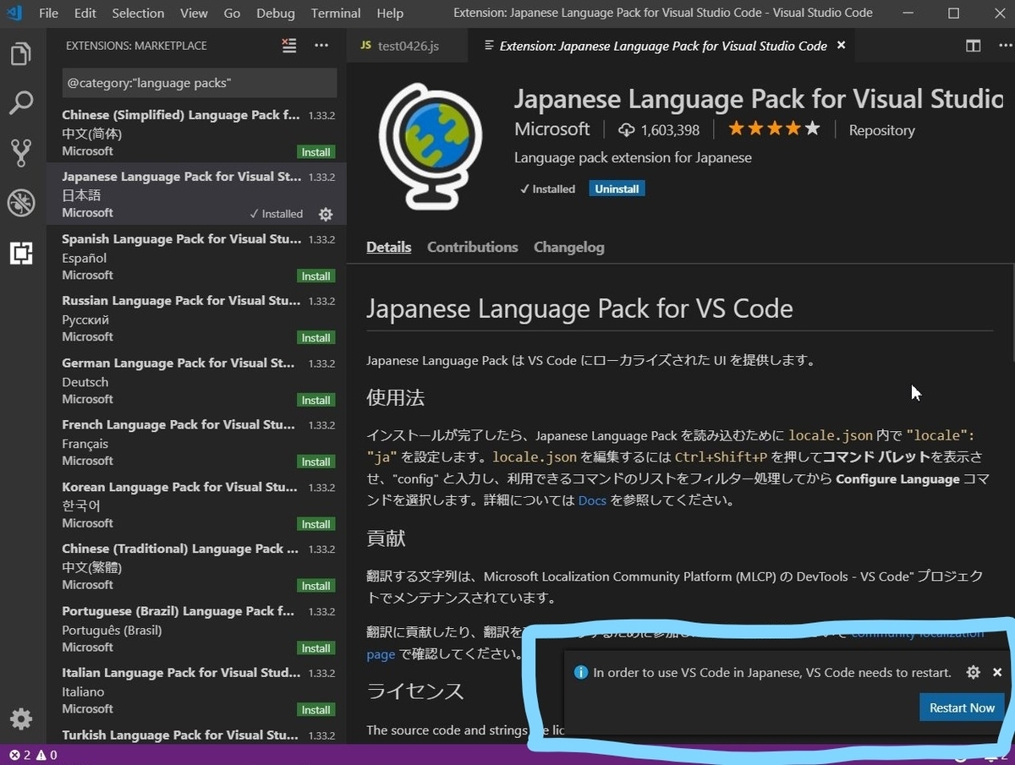This screenshot has height=765, width=1015.
Task: Click the extensions marketplace search field
Action: coord(199,83)
